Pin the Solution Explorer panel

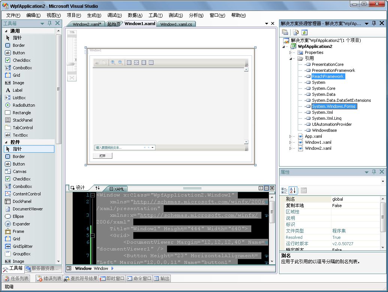pos(374,23)
